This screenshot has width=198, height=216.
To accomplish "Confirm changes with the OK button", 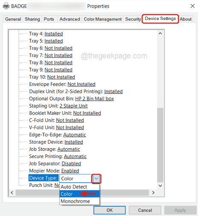I will tap(110, 210).
